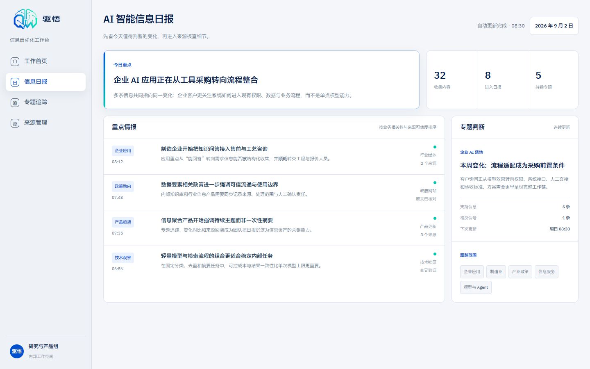Click the 来源管理 sidebar icon
The width and height of the screenshot is (590, 369).
(15, 123)
